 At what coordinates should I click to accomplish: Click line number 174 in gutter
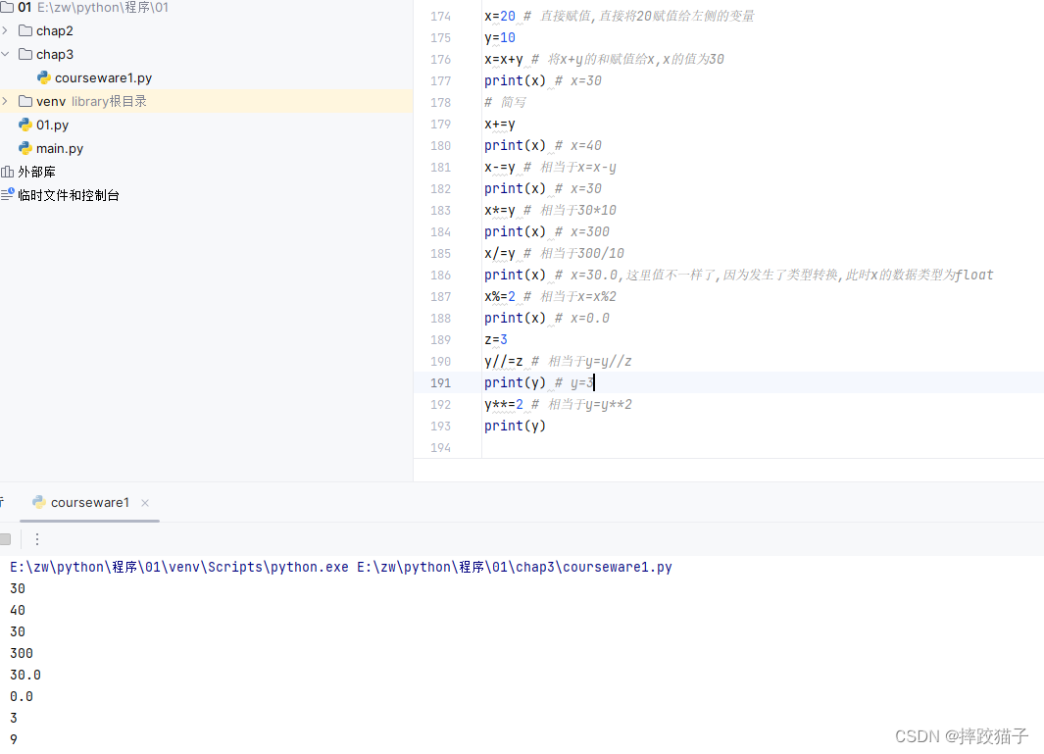coord(440,16)
